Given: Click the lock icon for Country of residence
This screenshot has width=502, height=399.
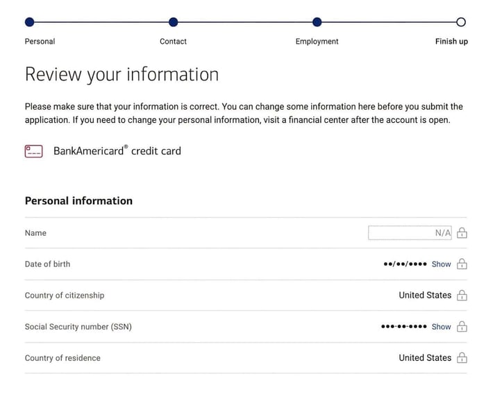Looking at the screenshot, I should coord(462,357).
